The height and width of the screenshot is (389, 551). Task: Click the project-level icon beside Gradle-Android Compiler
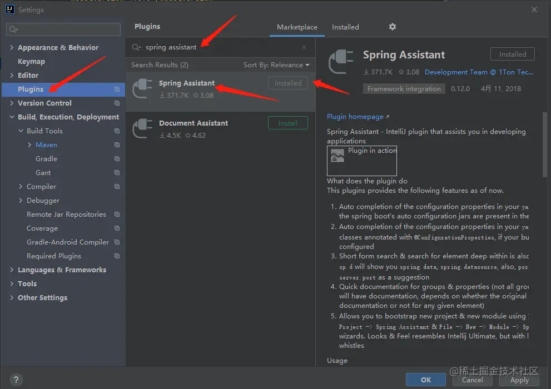(x=117, y=242)
